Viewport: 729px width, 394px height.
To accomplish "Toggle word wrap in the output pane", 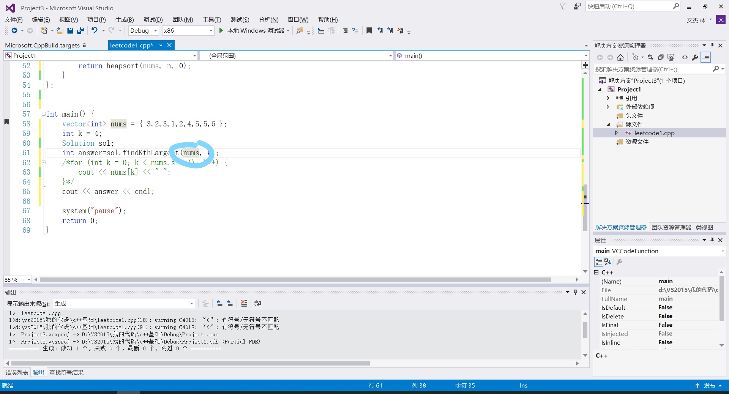I will click(x=257, y=304).
